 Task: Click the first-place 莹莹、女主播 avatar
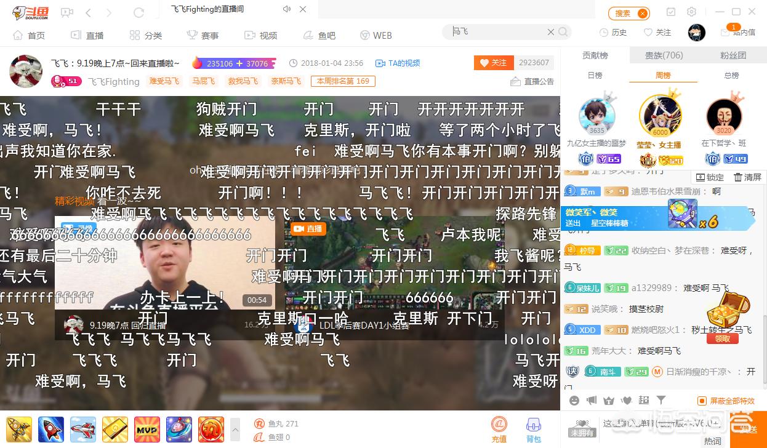(660, 116)
